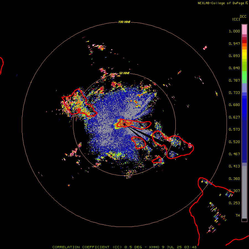Click the 50 NMI range ring label
Screen dimensions: 249x249
(124, 73)
